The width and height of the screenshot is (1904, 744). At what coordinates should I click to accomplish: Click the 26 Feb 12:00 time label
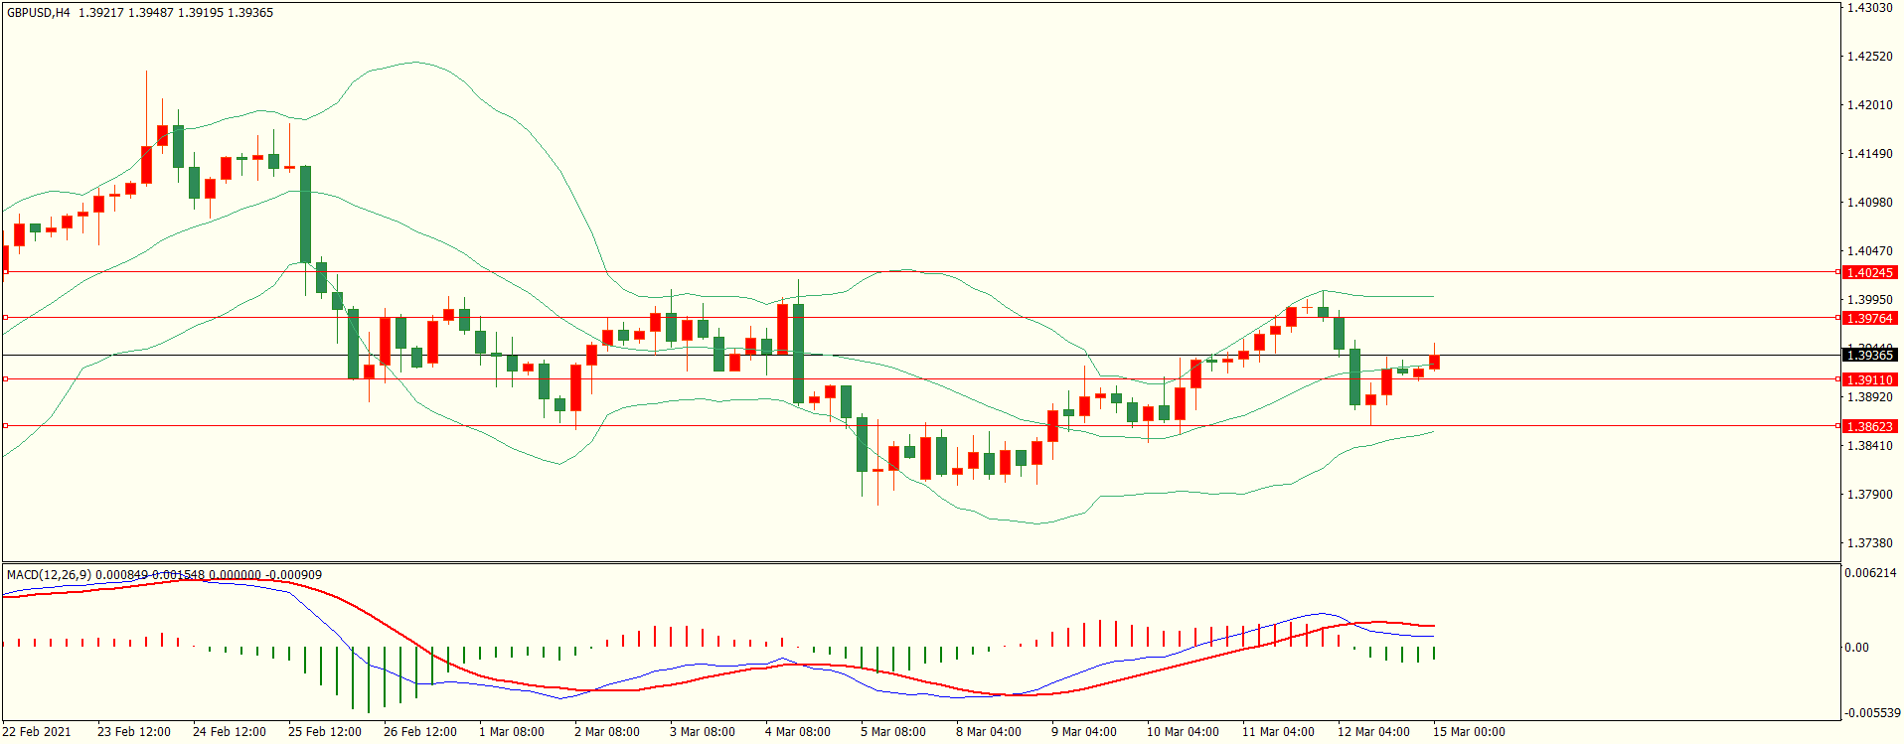point(420,732)
